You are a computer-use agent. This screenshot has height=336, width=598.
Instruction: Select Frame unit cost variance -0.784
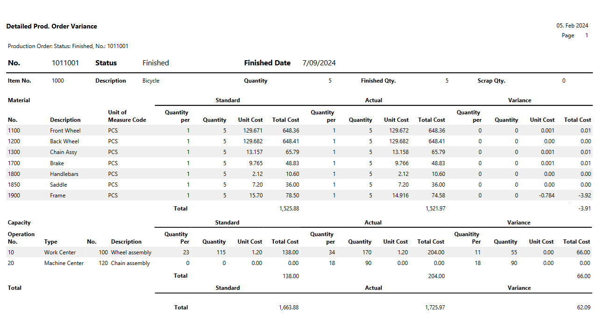tap(546, 196)
